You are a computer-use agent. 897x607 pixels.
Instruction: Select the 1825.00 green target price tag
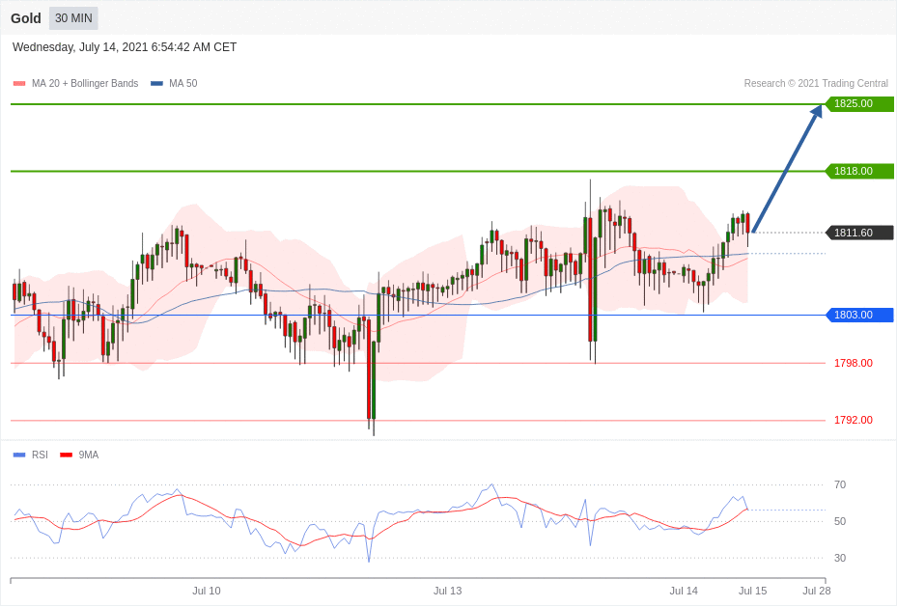coord(859,104)
